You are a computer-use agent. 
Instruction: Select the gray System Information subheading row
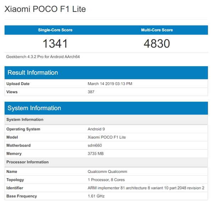[x=106, y=119]
